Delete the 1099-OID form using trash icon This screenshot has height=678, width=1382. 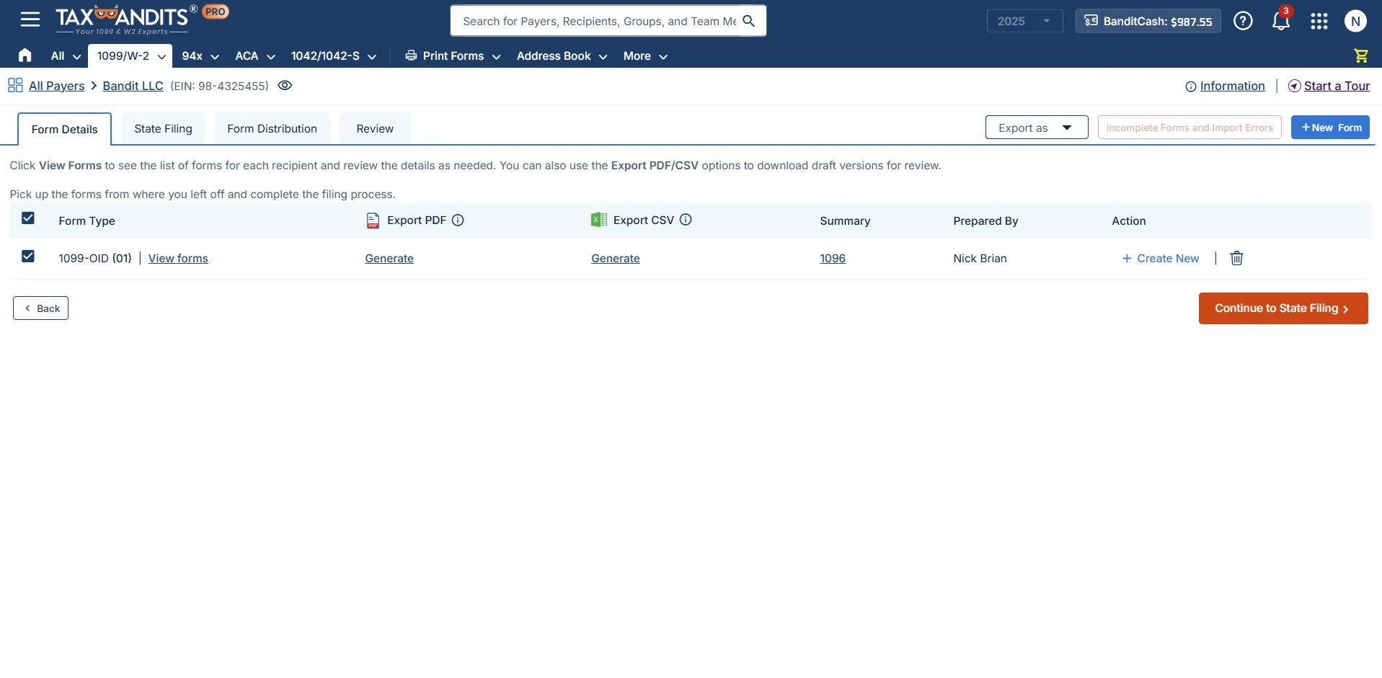pyautogui.click(x=1236, y=258)
